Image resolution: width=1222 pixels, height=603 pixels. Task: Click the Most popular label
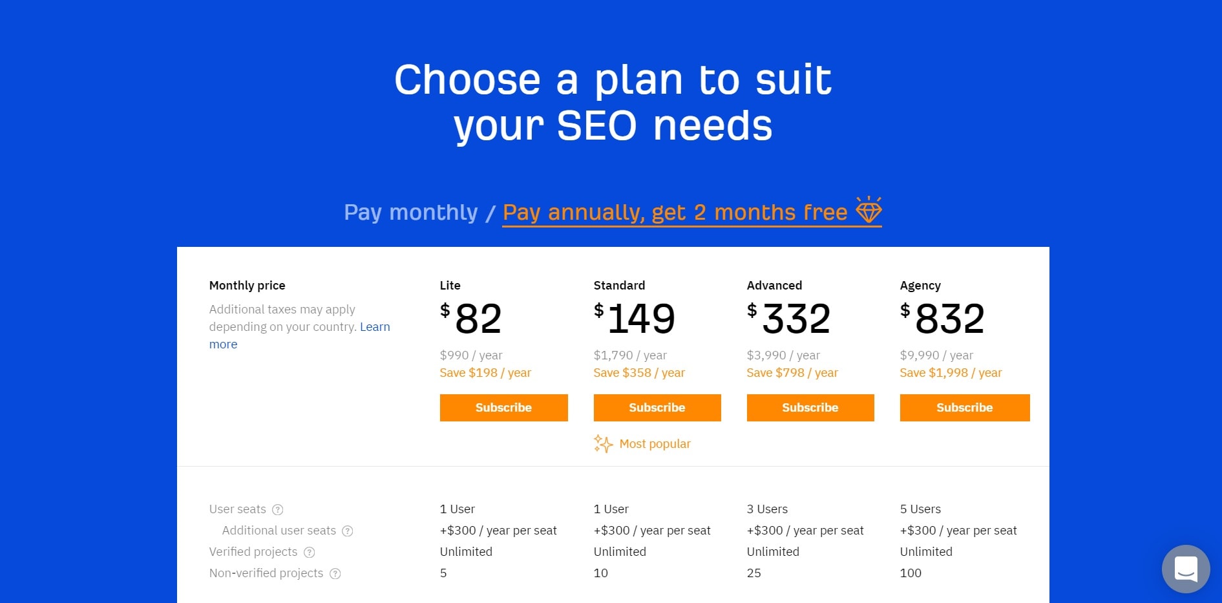tap(655, 444)
